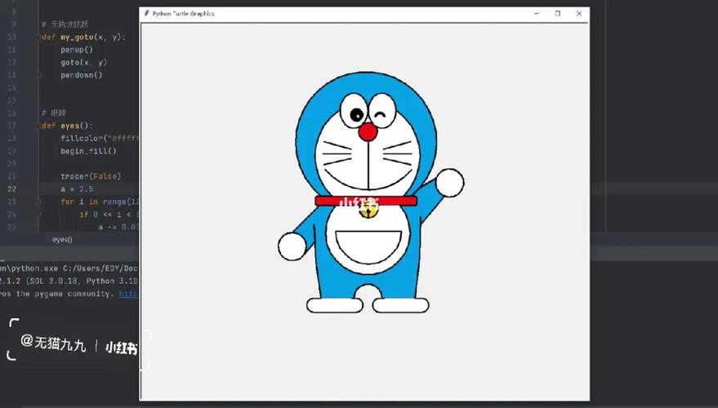Image resolution: width=718 pixels, height=408 pixels.
Task: Click line number 17 in the gutter
Action: (12, 126)
